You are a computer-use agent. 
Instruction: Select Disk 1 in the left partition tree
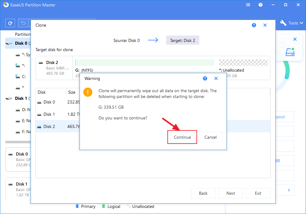coord(19,98)
